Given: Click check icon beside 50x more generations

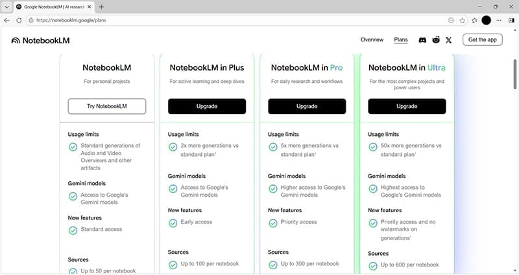Looking at the screenshot, I should [x=373, y=147].
